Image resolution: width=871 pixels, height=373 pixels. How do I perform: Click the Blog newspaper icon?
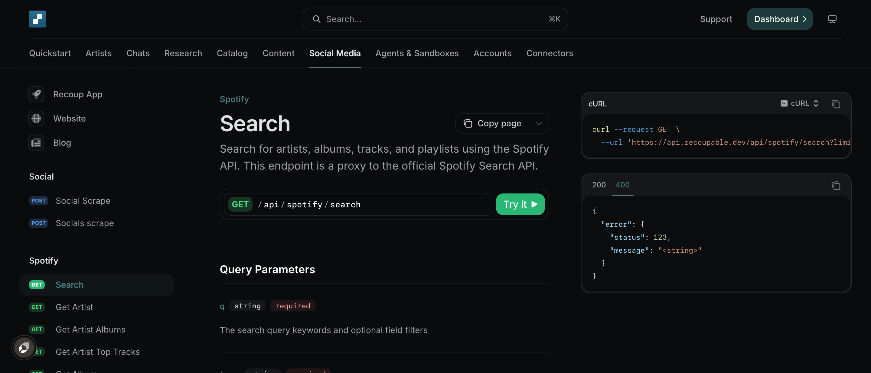point(36,143)
